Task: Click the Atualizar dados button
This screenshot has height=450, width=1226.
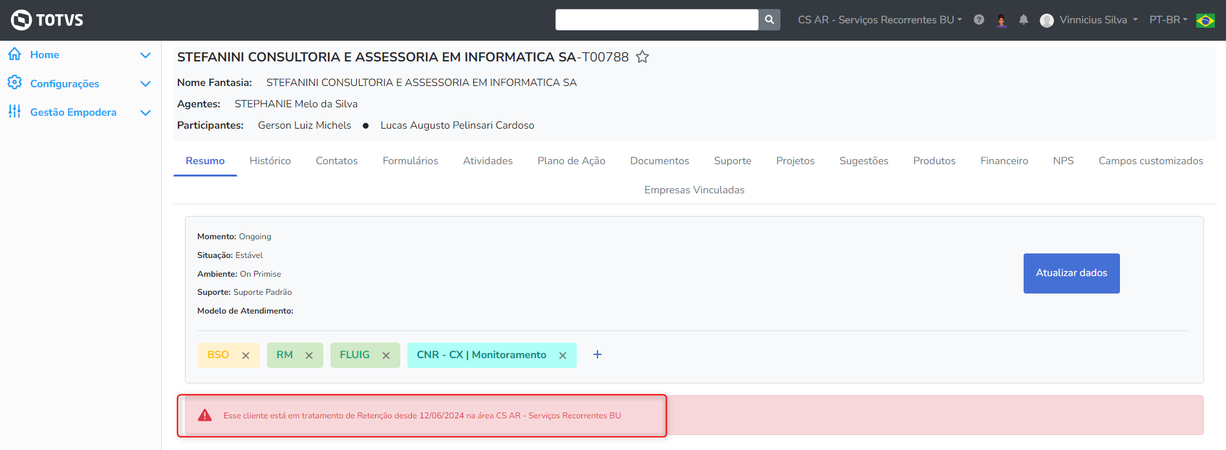Action: click(x=1071, y=273)
